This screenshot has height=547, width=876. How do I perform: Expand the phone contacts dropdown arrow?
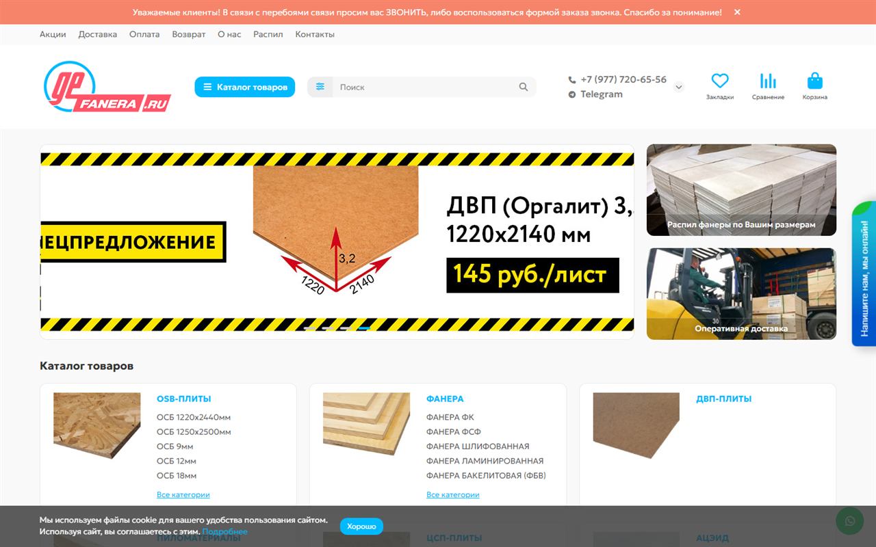point(679,87)
